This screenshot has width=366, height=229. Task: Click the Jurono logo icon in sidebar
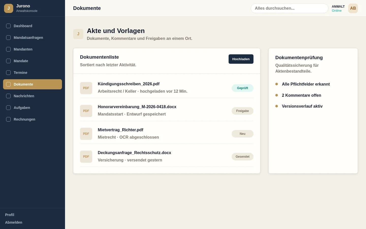(9, 8)
